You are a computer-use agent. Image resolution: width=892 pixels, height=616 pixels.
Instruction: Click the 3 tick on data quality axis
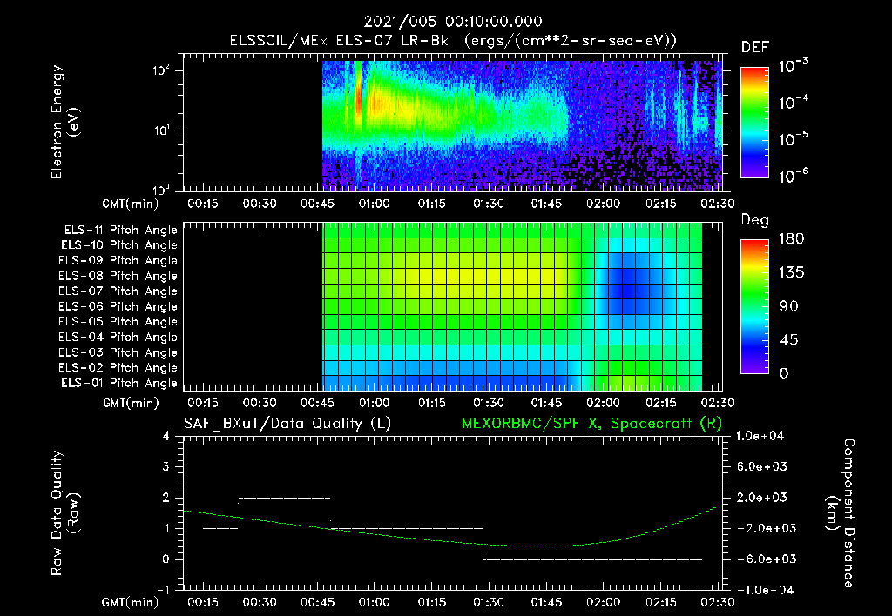click(x=166, y=466)
